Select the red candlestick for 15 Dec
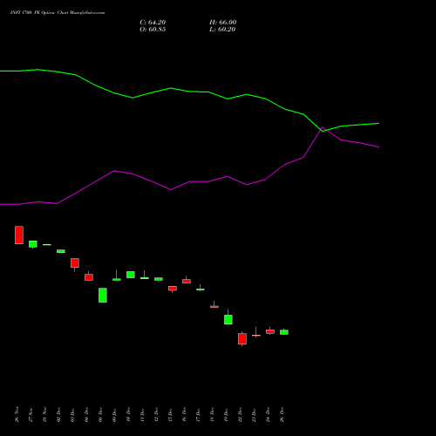 (x=173, y=289)
